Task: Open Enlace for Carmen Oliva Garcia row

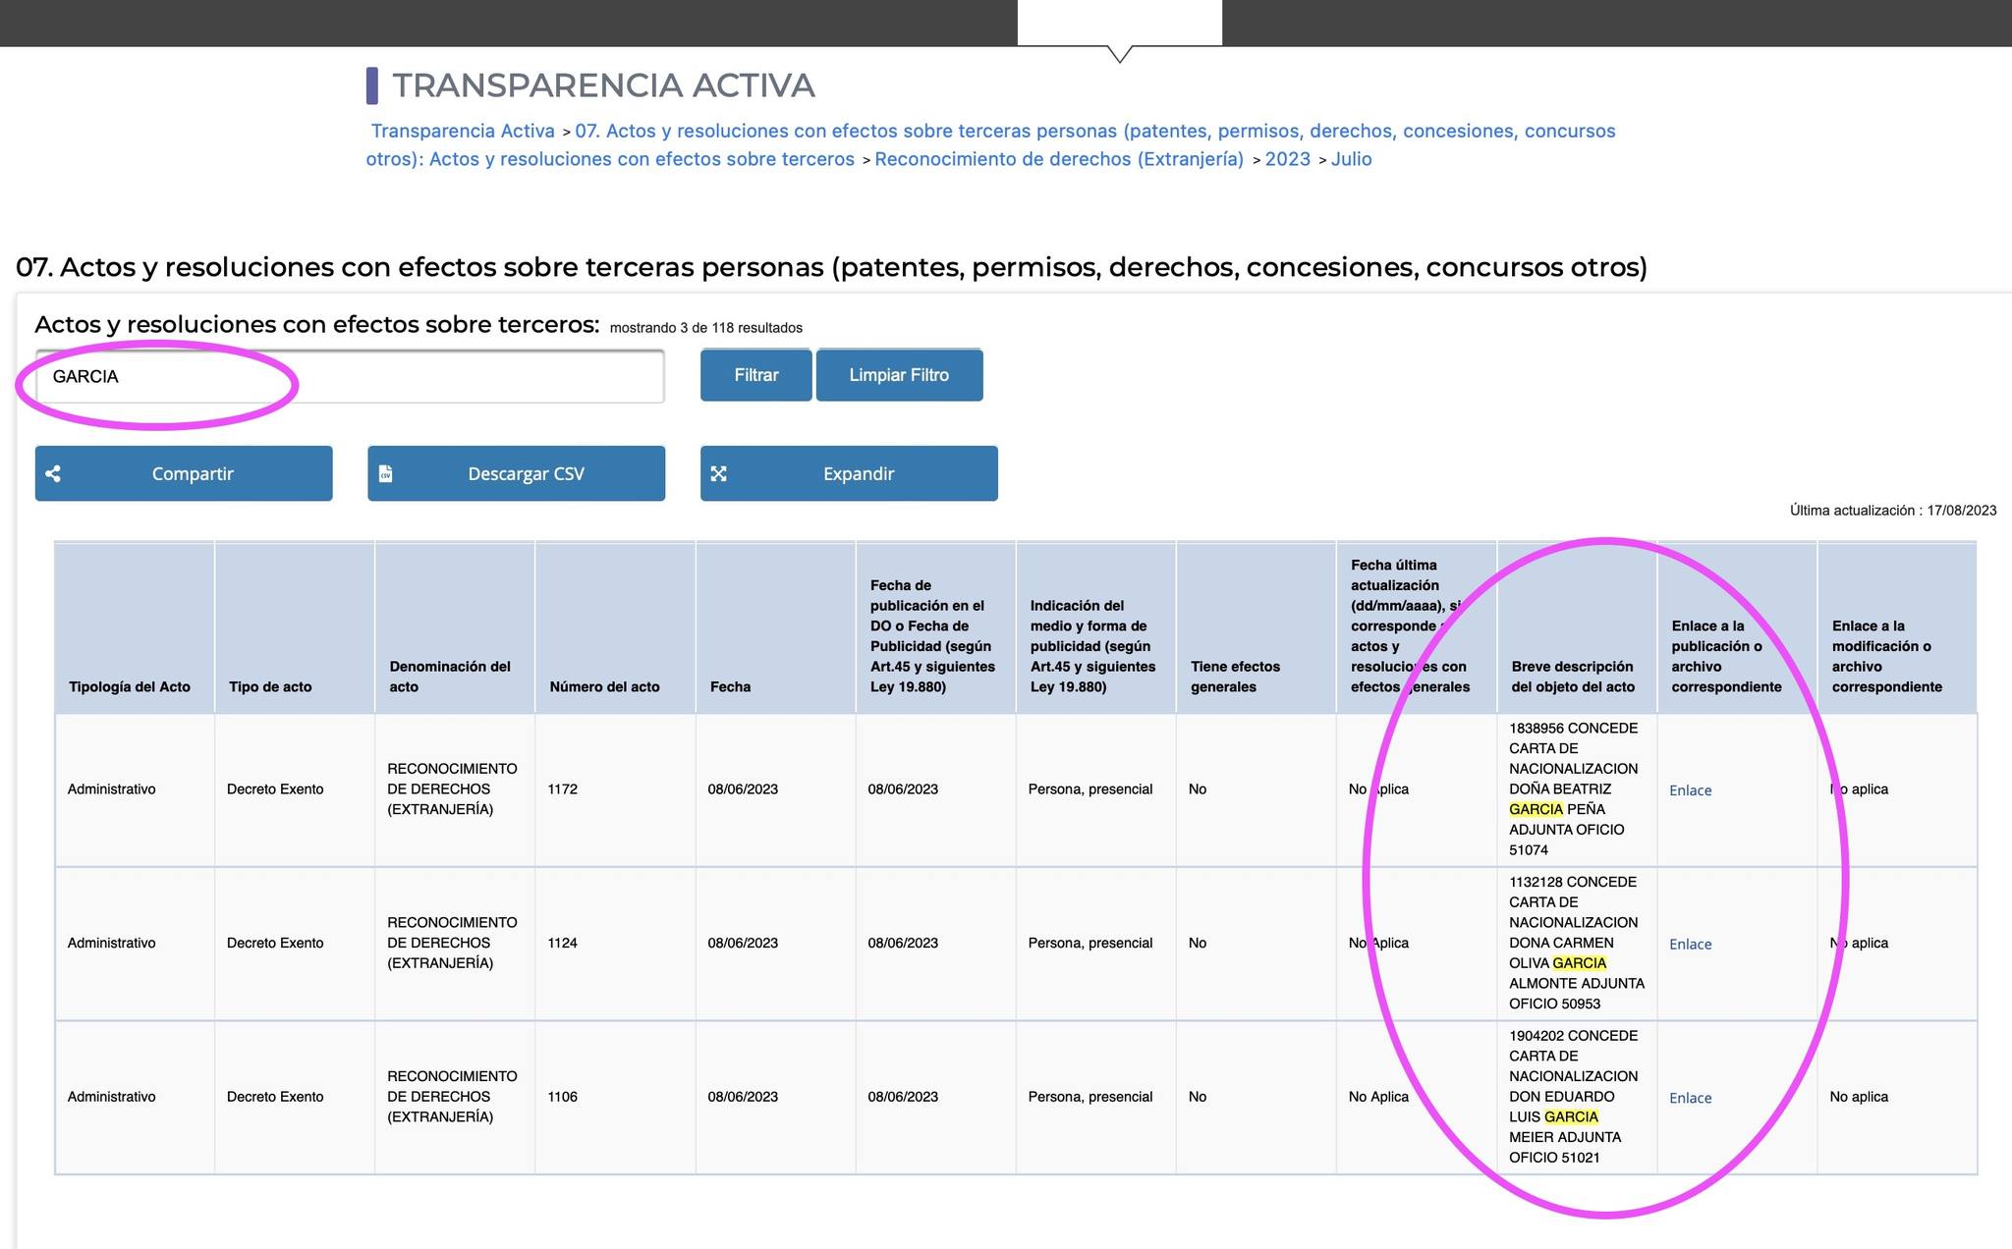Action: pyautogui.click(x=1690, y=944)
